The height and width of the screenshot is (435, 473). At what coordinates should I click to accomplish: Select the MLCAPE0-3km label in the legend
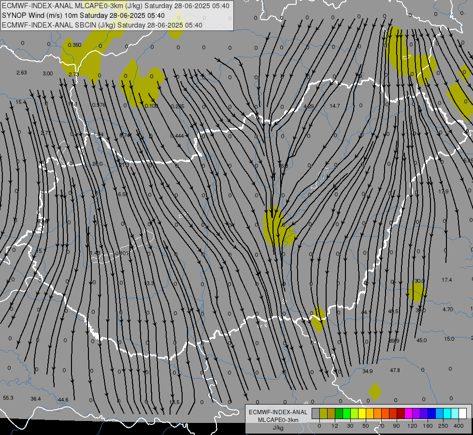278,420
